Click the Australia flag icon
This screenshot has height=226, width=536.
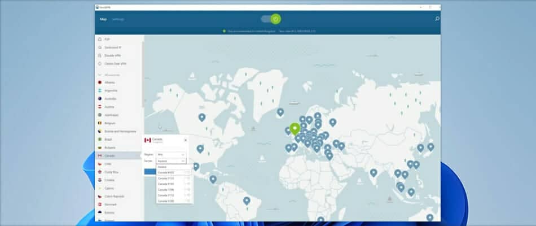point(100,99)
